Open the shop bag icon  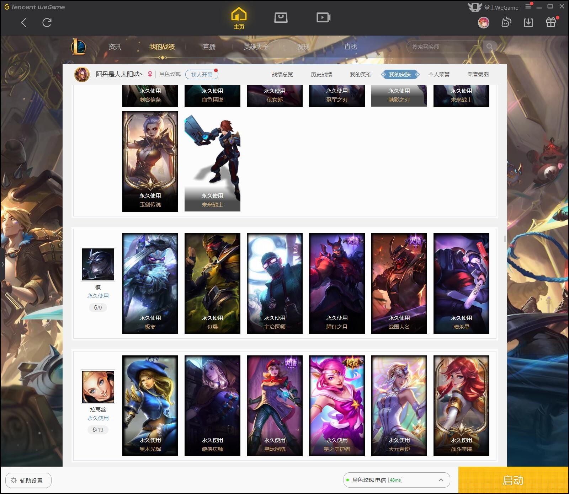281,17
